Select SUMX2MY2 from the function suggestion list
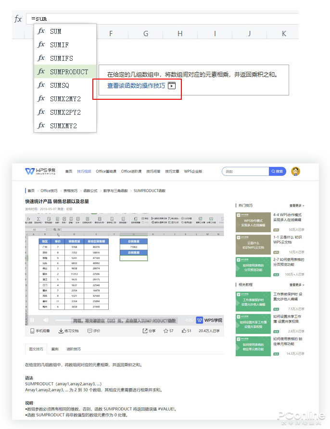The height and width of the screenshot is (429, 330). [x=65, y=99]
